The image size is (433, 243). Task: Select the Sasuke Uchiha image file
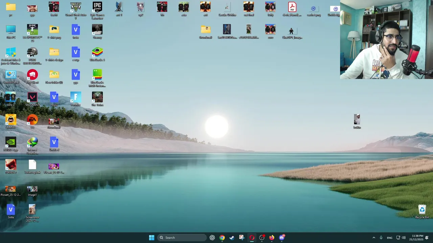(x=227, y=9)
